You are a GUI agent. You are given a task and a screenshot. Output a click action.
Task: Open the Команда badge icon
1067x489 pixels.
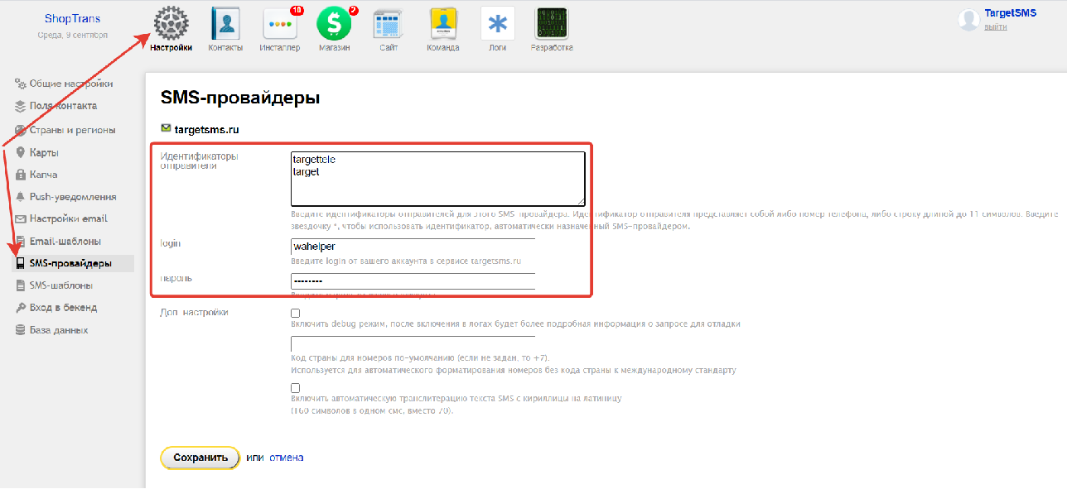(443, 24)
